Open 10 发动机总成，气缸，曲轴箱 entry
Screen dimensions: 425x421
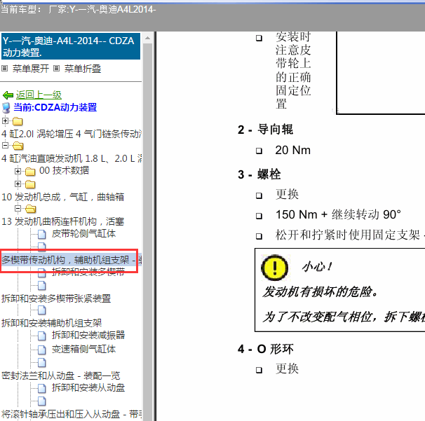coord(62,197)
